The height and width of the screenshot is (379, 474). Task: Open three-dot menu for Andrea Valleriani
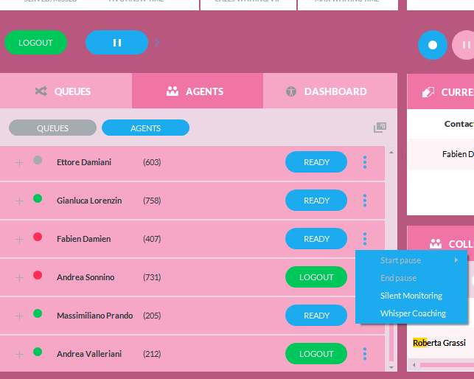364,354
